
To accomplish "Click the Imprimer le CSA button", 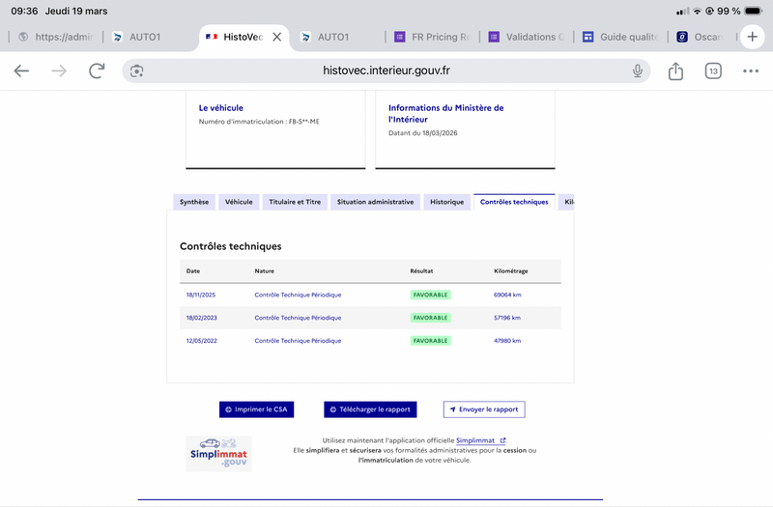I will (x=256, y=409).
